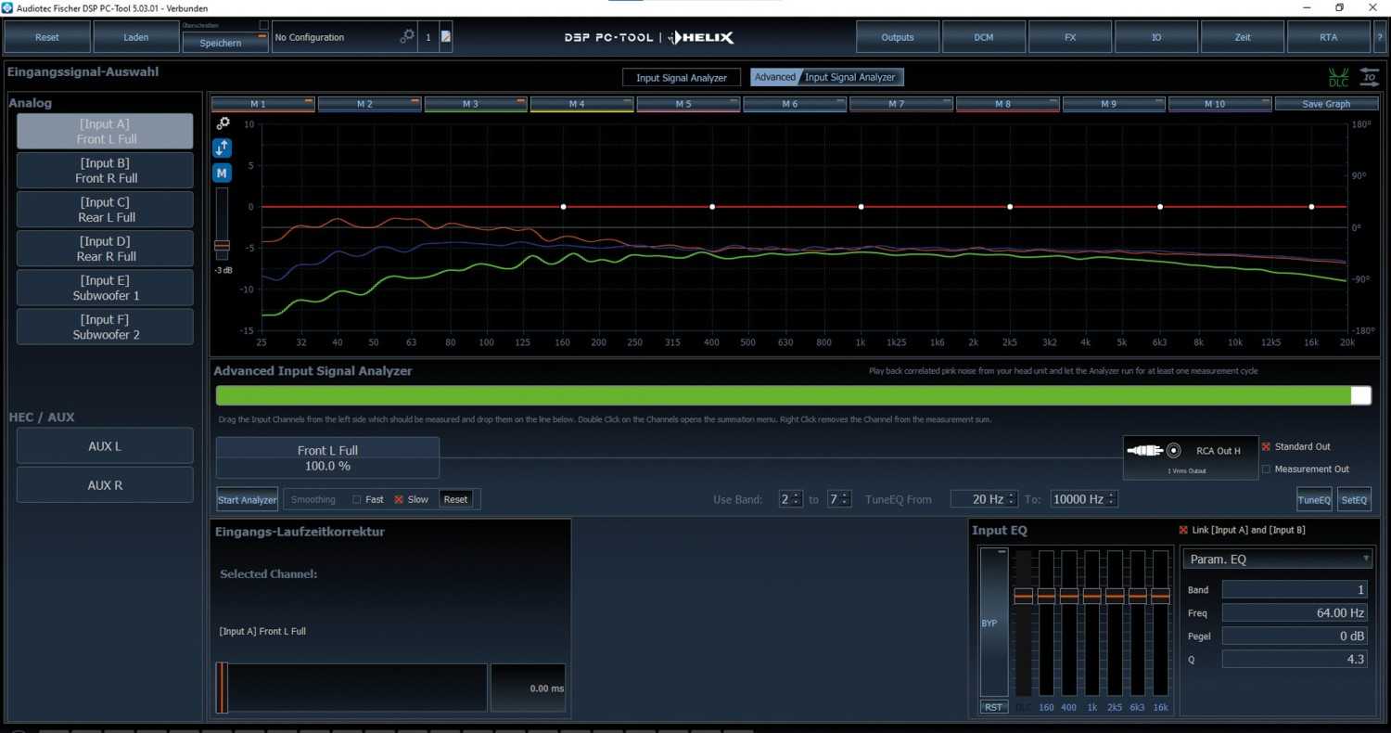Click the SetEQ button
1391x733 pixels.
pos(1354,499)
